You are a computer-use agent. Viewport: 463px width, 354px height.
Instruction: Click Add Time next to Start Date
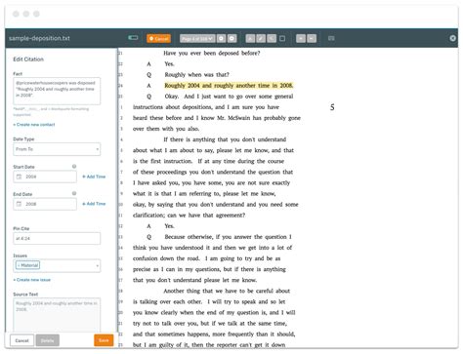[x=94, y=177]
